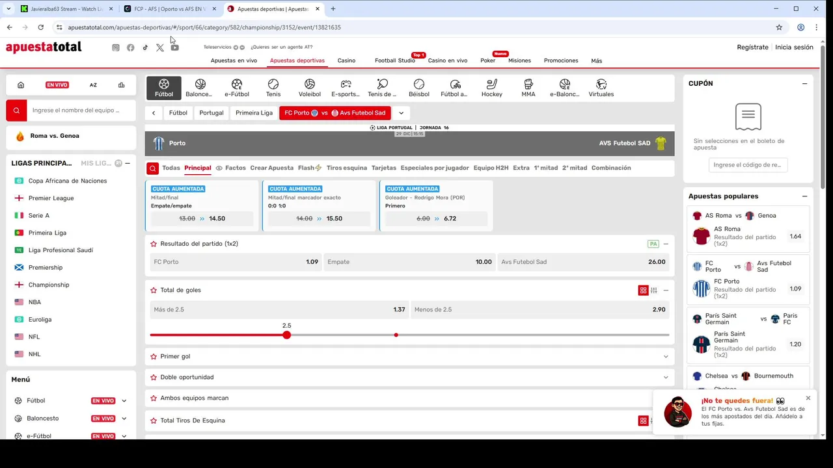The height and width of the screenshot is (468, 833).
Task: Bet on Empate at 10.00
Action: point(409,262)
